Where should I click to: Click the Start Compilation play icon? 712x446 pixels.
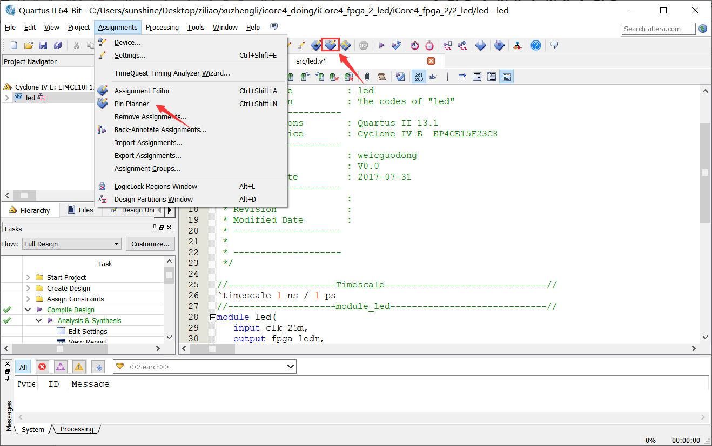pyautogui.click(x=381, y=45)
